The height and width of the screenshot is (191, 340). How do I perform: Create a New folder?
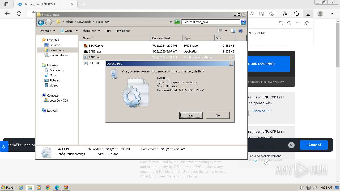coord(123,31)
